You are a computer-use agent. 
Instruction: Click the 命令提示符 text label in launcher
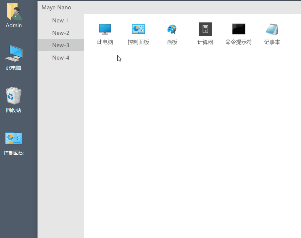point(239,42)
